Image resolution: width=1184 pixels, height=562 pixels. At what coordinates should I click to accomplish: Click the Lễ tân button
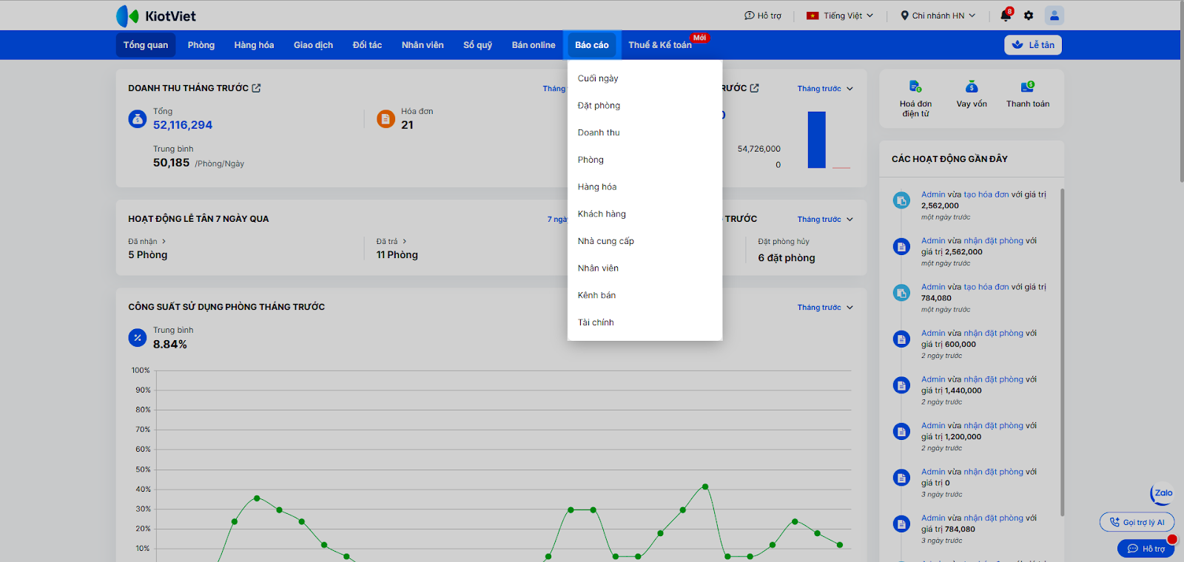click(x=1033, y=45)
